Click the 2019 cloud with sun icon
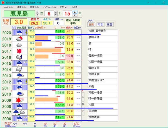The image size is (168, 128). pyautogui.click(x=20, y=39)
